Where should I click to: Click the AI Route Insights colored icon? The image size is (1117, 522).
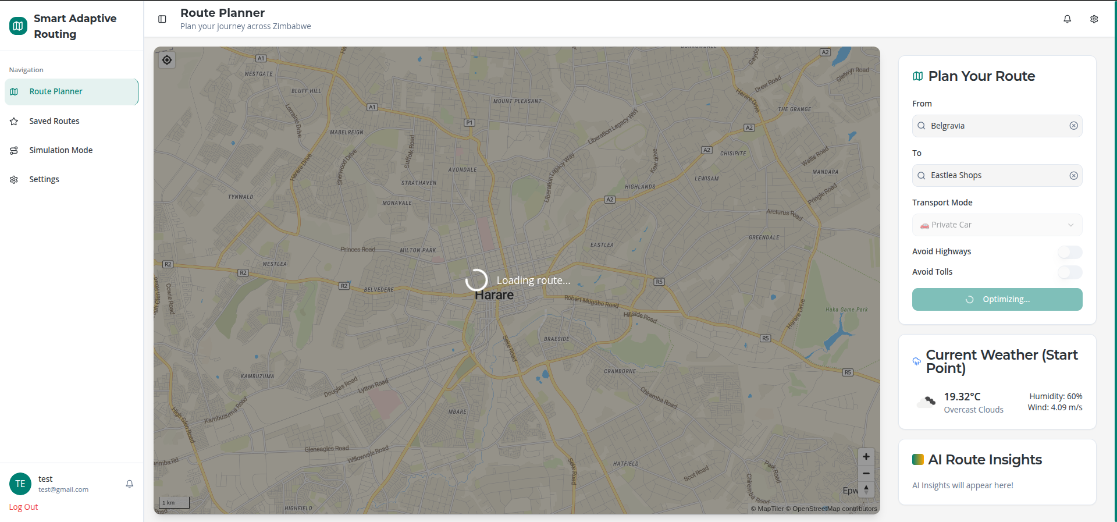(918, 459)
